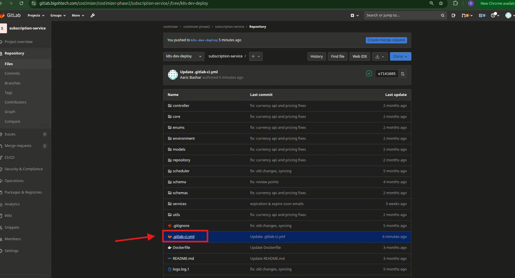
Task: Open the Chrome extensions puzzle icon
Action: 455,3
